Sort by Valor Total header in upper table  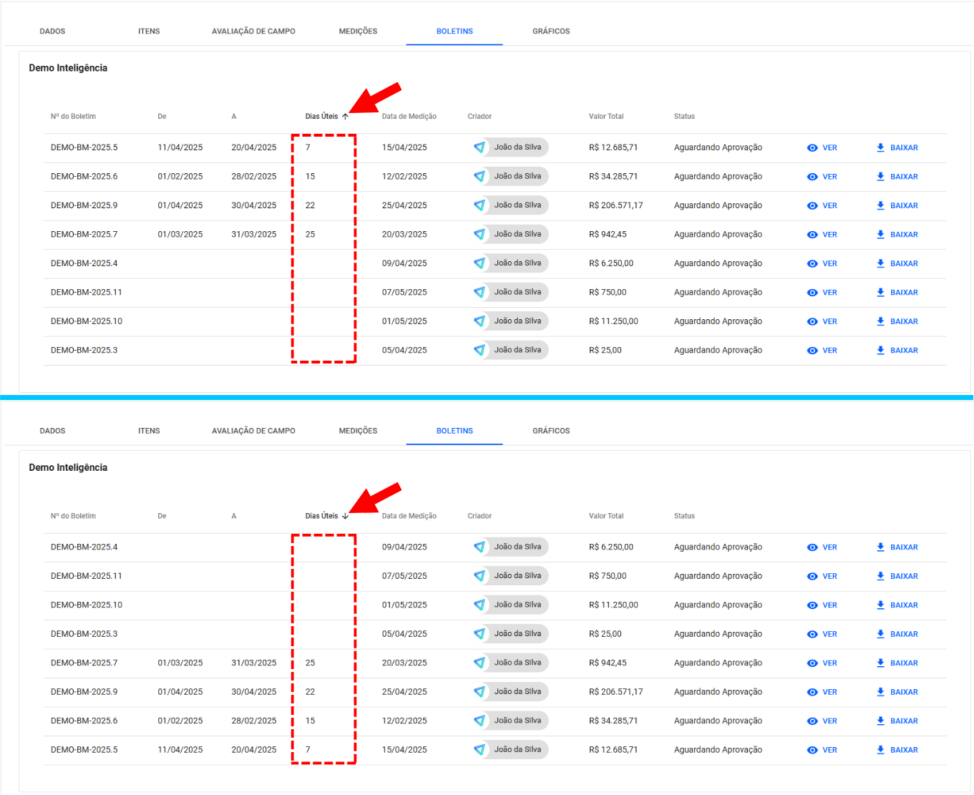pyautogui.click(x=606, y=117)
